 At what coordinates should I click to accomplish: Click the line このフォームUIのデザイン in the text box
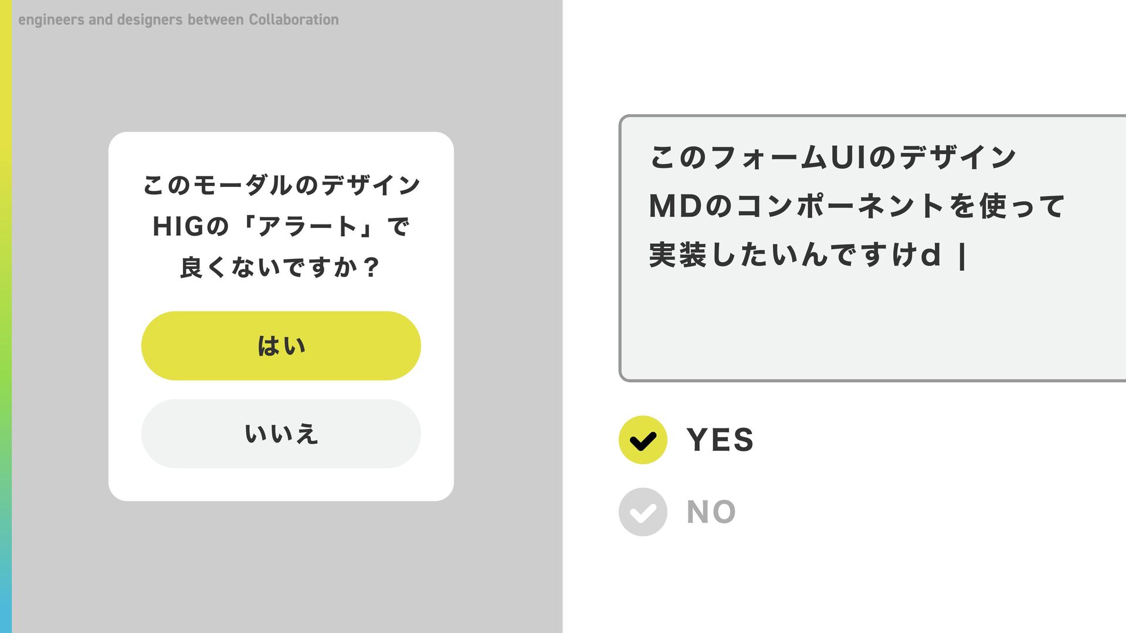click(x=833, y=157)
